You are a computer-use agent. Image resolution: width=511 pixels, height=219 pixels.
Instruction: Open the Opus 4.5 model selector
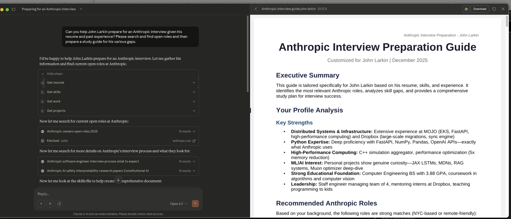(178, 204)
